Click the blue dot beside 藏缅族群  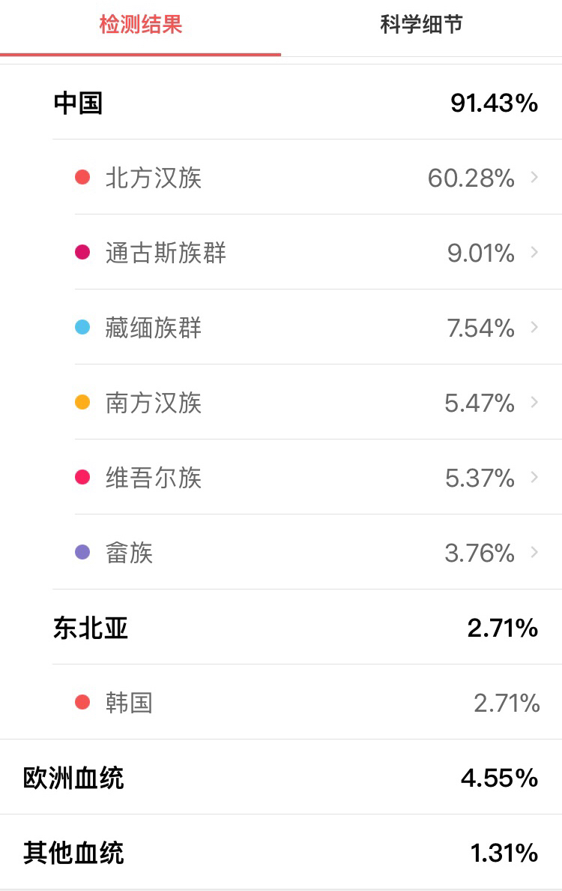82,328
